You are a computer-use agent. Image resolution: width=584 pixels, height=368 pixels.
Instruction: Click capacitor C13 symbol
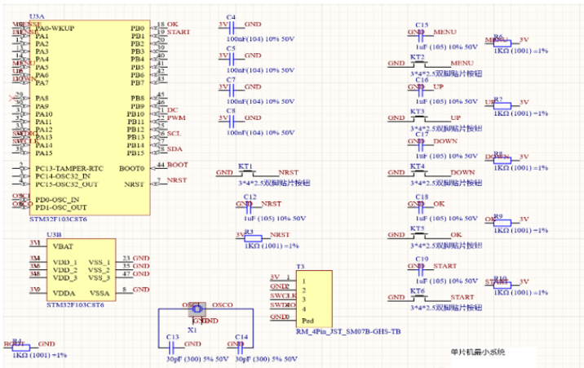pyautogui.click(x=171, y=348)
